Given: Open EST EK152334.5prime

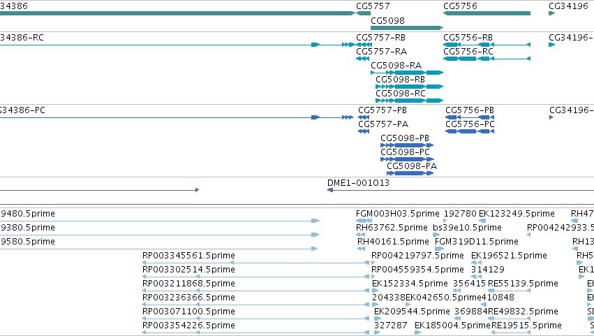Looking at the screenshot, I should [410, 284].
